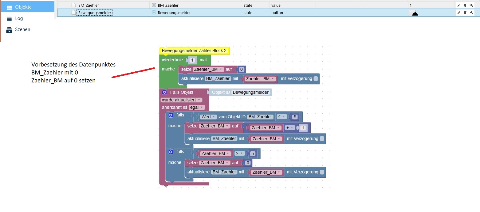Screen dimensions: 480x212
Task: Toggle mit Verzögerung checkbox in the > 5 falls block
Action: tap(322, 172)
